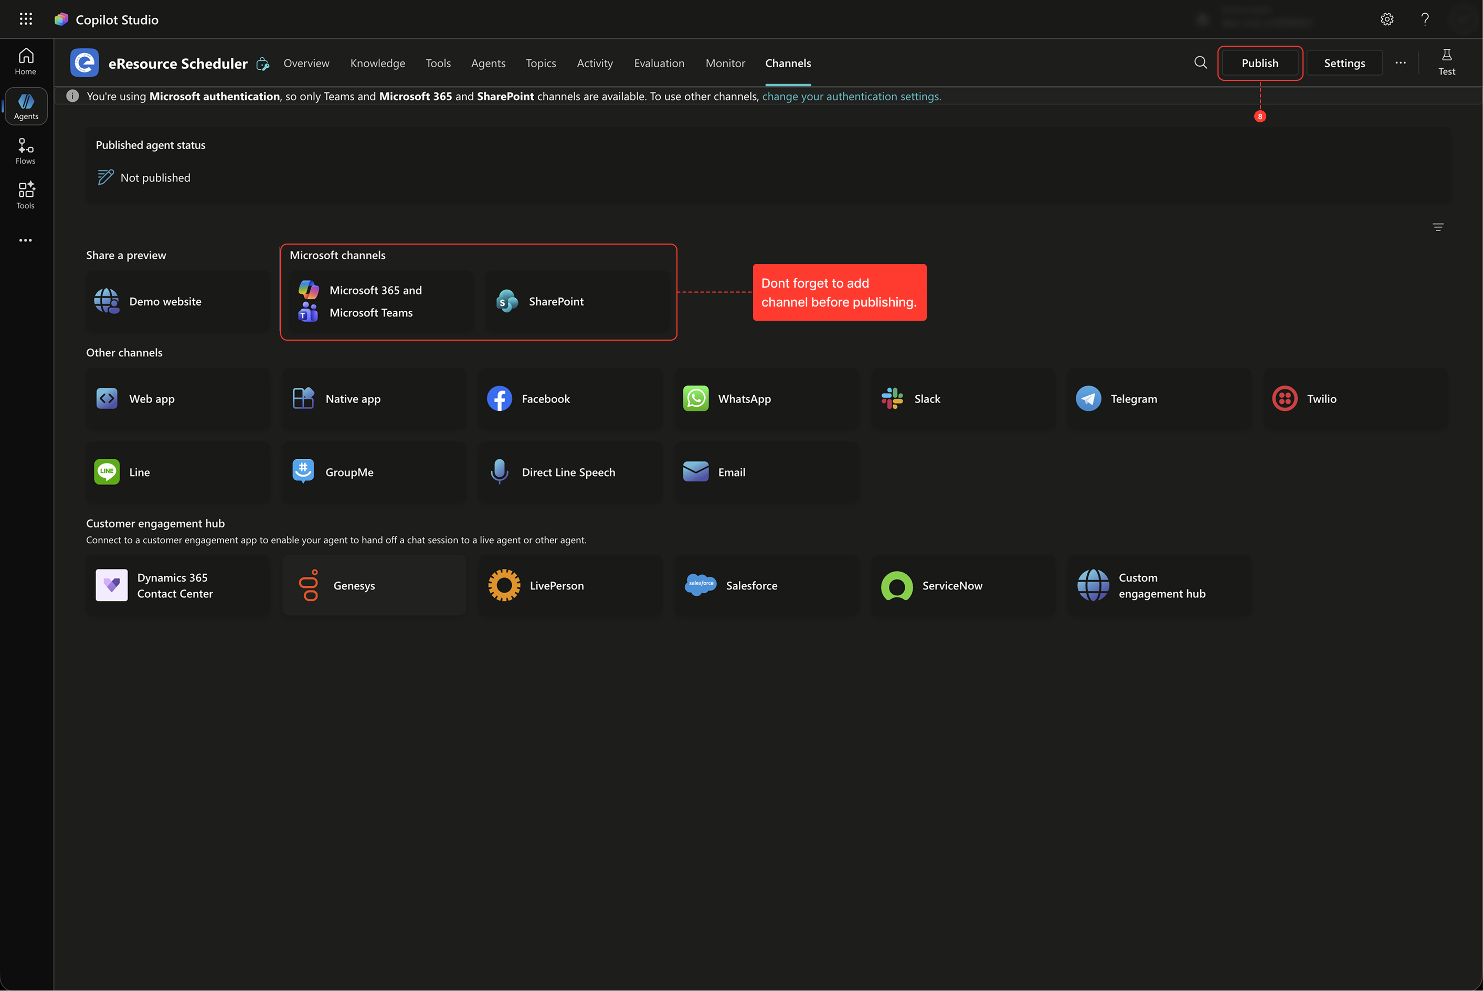Open the Monitor tab
The width and height of the screenshot is (1483, 991).
(x=725, y=63)
